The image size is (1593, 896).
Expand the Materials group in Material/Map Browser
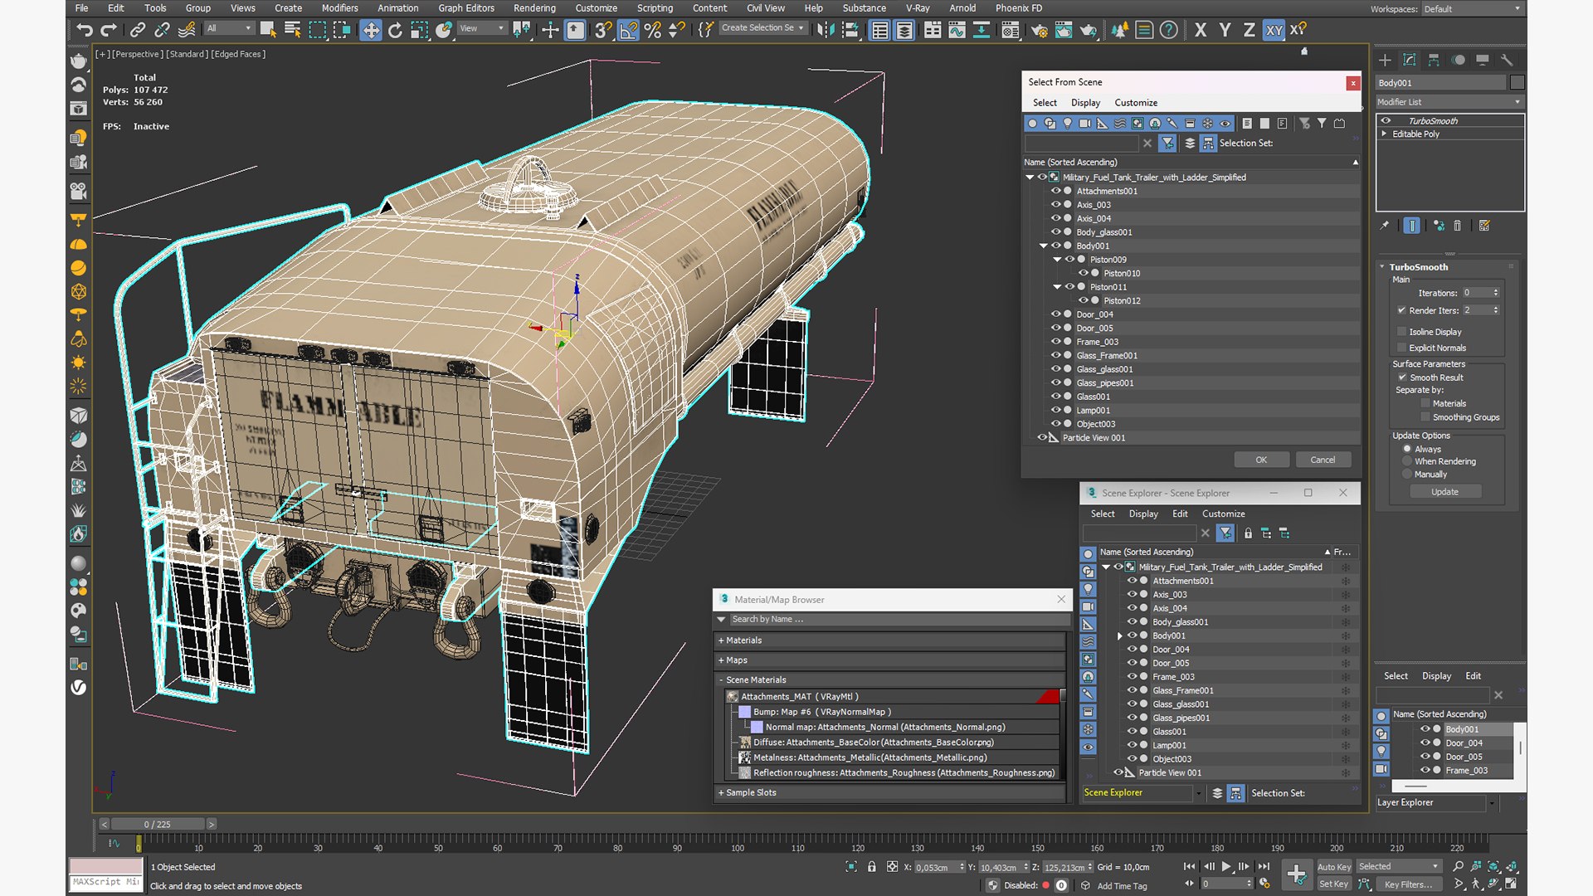tap(721, 640)
